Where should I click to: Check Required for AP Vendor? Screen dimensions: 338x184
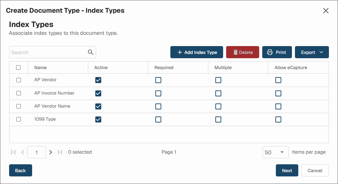[158, 80]
